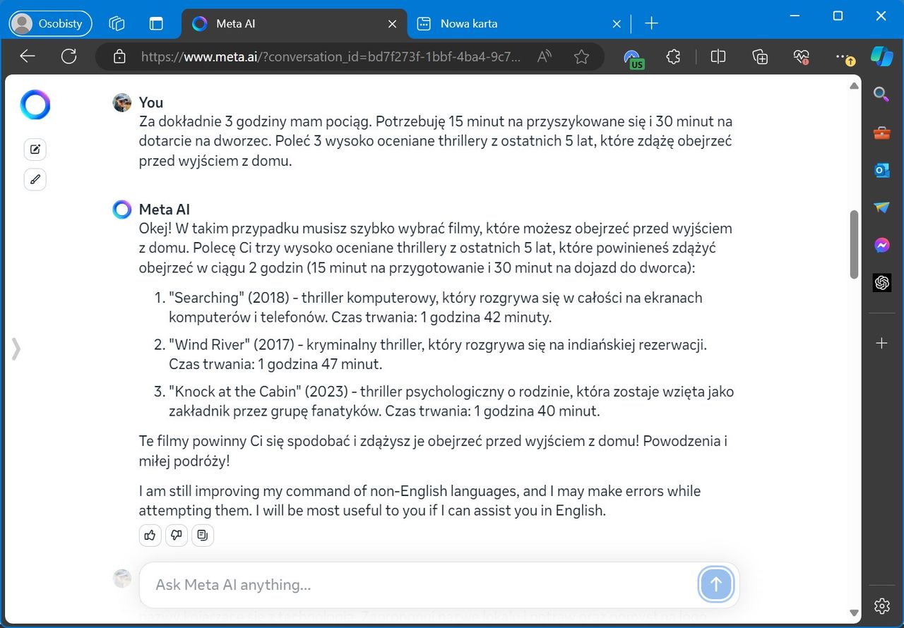
Task: Open Browser essentials heart icon
Action: coord(801,56)
